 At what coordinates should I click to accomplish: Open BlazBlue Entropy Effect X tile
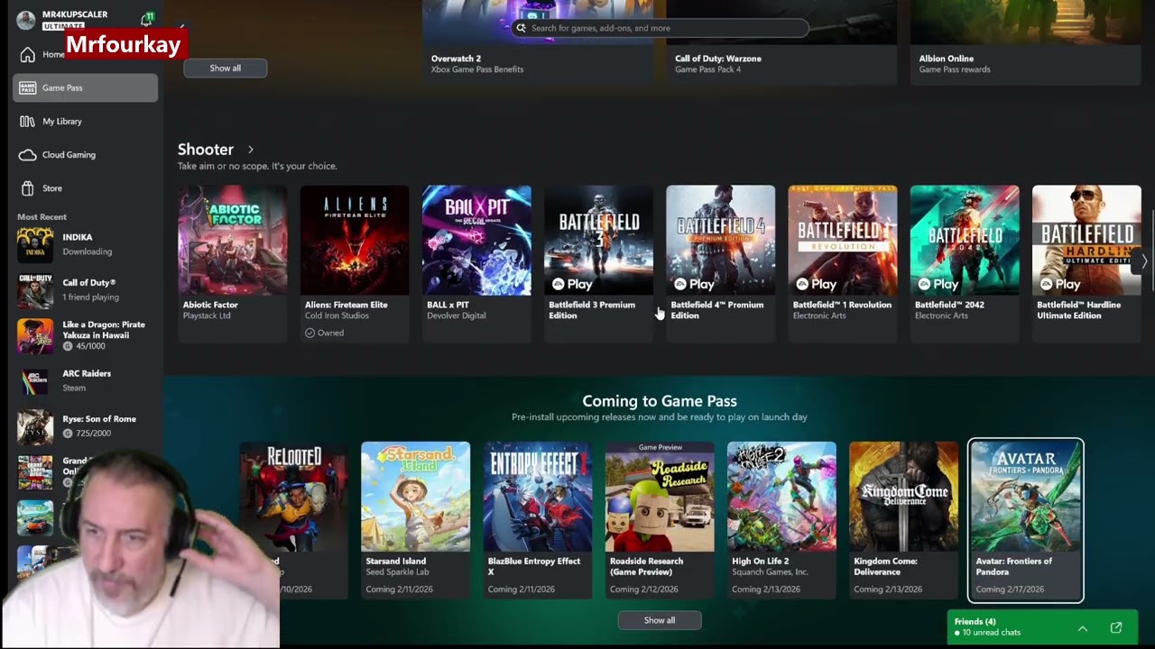click(x=538, y=520)
